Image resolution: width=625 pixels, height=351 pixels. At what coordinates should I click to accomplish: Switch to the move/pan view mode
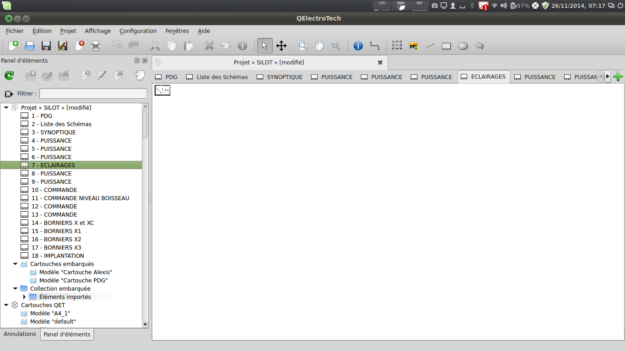[x=281, y=46]
